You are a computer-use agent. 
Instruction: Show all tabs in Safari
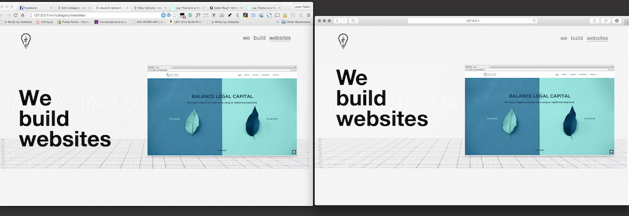click(606, 20)
